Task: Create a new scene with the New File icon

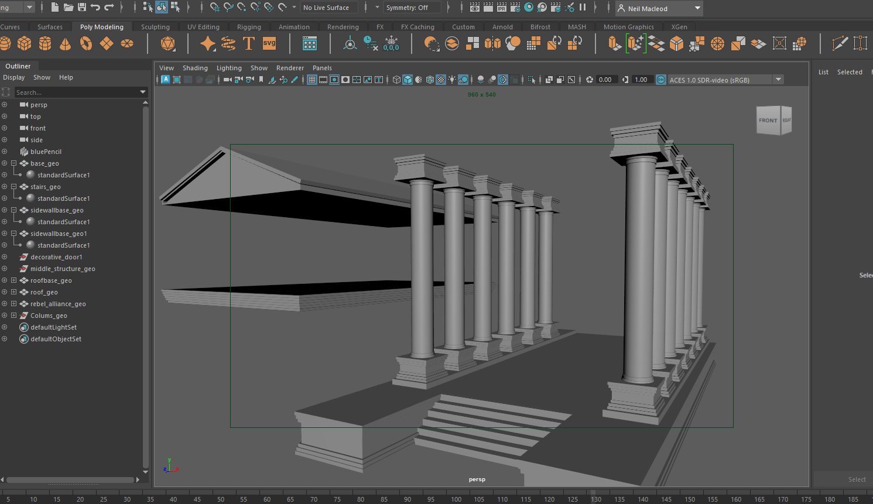Action: click(x=55, y=8)
